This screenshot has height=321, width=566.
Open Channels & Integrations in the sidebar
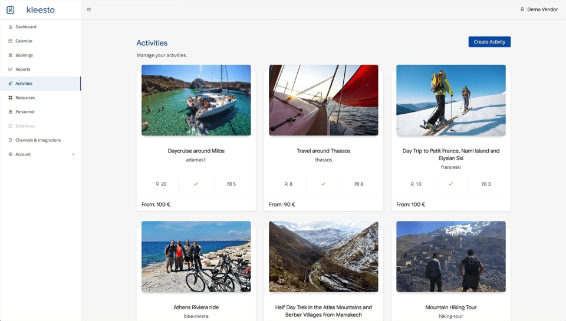tap(38, 140)
